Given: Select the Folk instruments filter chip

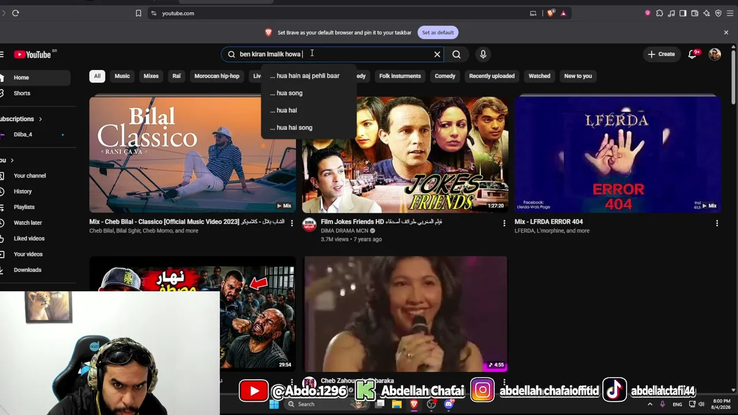Looking at the screenshot, I should click(x=400, y=76).
